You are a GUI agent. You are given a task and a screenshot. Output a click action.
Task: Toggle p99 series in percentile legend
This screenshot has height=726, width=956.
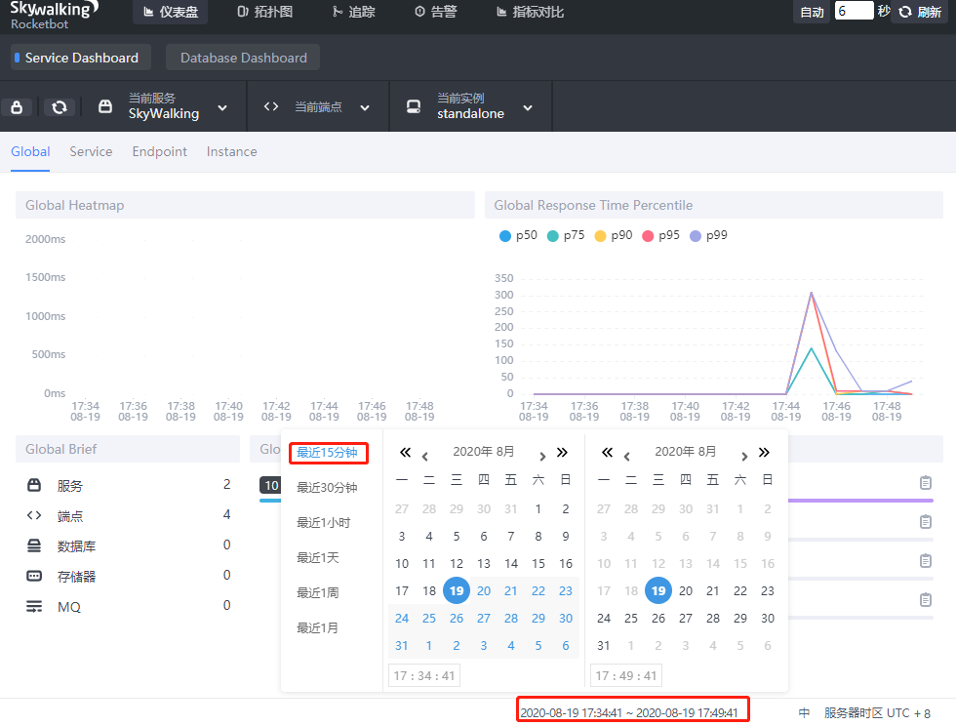pos(708,235)
